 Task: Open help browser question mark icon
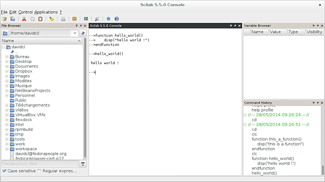pyautogui.click(x=116, y=19)
